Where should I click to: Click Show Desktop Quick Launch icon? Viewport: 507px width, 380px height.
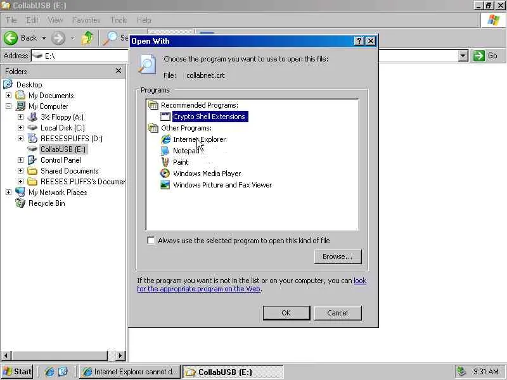tap(63, 372)
